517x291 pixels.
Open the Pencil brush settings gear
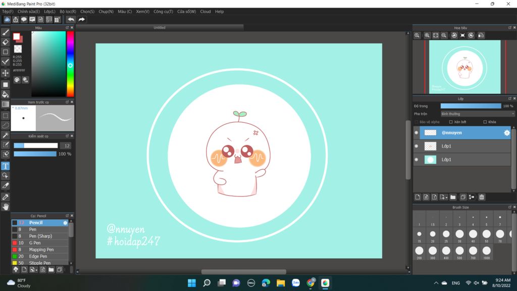coord(65,223)
